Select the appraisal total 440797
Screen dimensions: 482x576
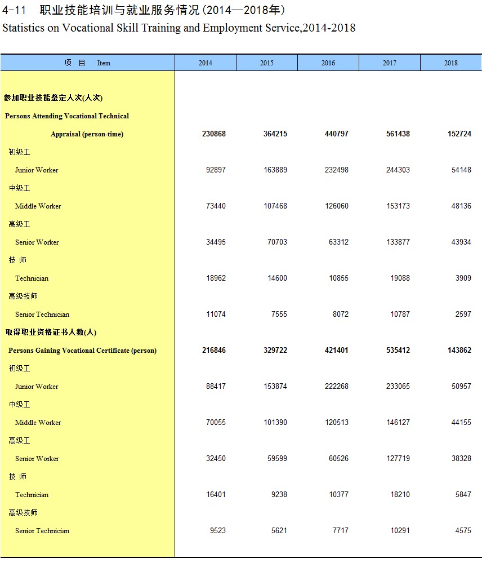[336, 134]
